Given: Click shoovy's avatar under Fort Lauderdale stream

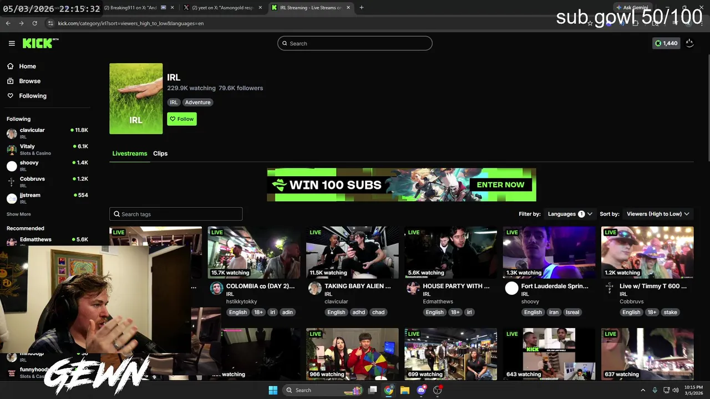Looking at the screenshot, I should pos(511,288).
